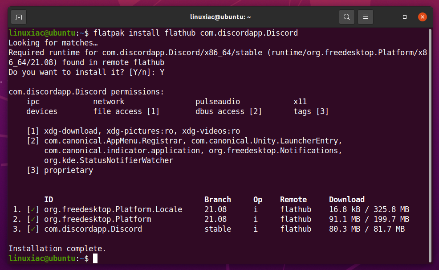The width and height of the screenshot is (439, 270).
Task: Maximize the terminal window
Action: click(405, 17)
